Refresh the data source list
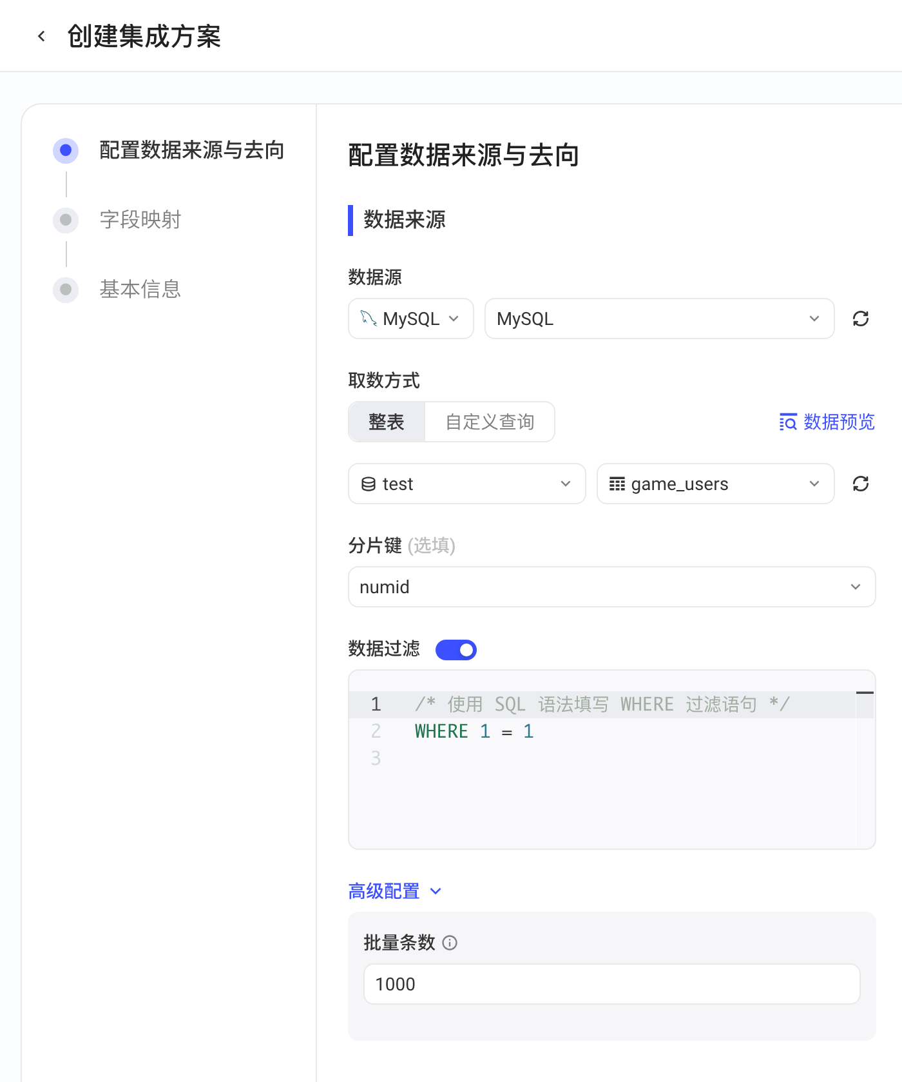The width and height of the screenshot is (902, 1082). click(x=861, y=319)
